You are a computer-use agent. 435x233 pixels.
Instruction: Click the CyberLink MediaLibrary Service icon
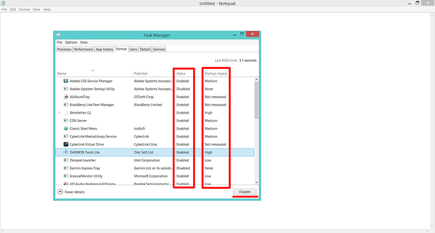point(66,136)
